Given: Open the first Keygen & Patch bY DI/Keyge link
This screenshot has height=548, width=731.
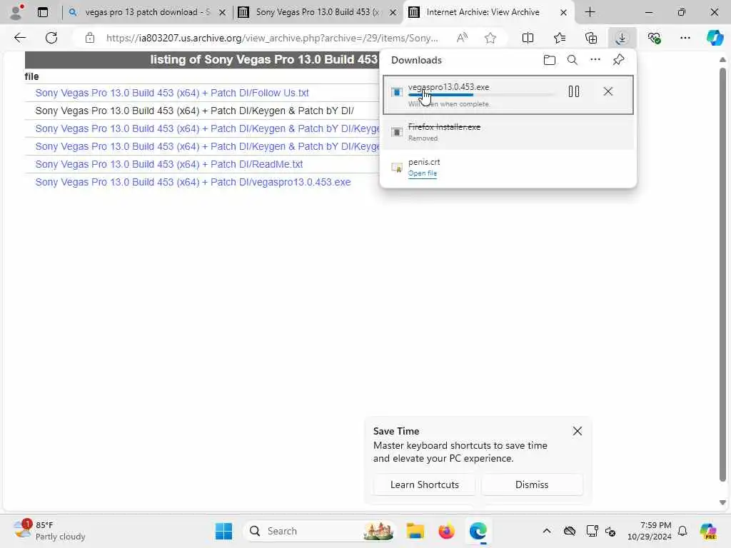Looking at the screenshot, I should 208,128.
